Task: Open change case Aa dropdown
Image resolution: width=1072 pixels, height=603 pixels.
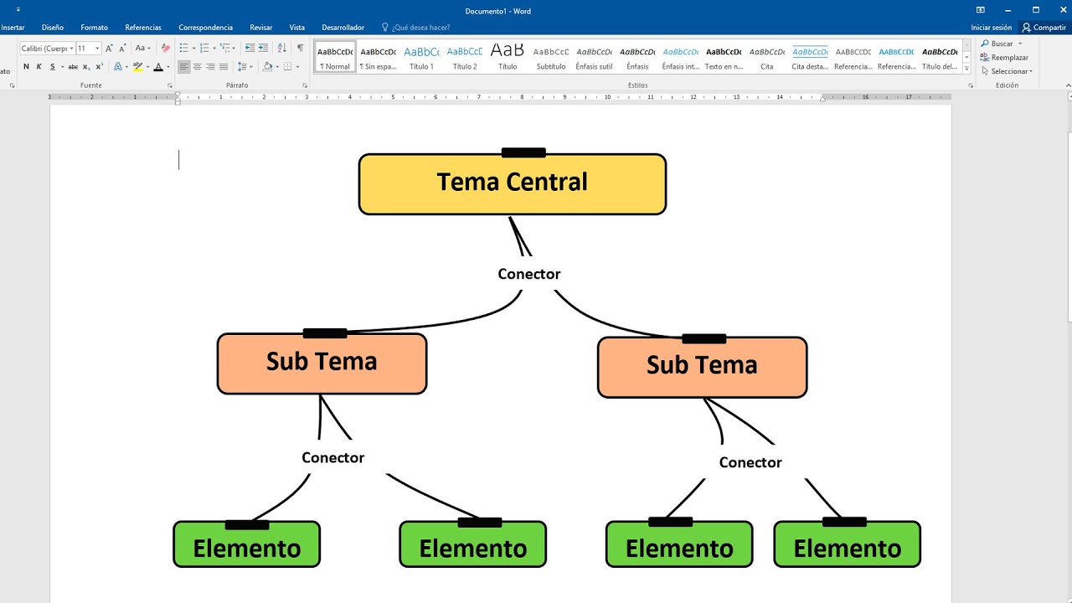Action: point(142,49)
